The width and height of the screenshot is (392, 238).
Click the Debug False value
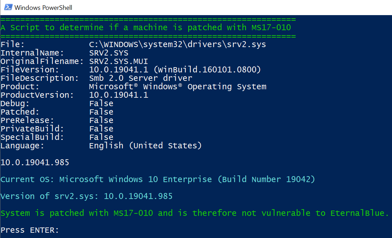101,104
